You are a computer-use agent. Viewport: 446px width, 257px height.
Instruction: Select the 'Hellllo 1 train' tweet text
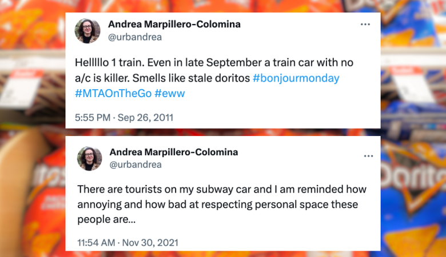tap(214, 78)
